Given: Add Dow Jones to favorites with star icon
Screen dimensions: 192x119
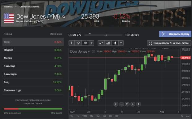Looking at the screenshot, I should [64, 16].
